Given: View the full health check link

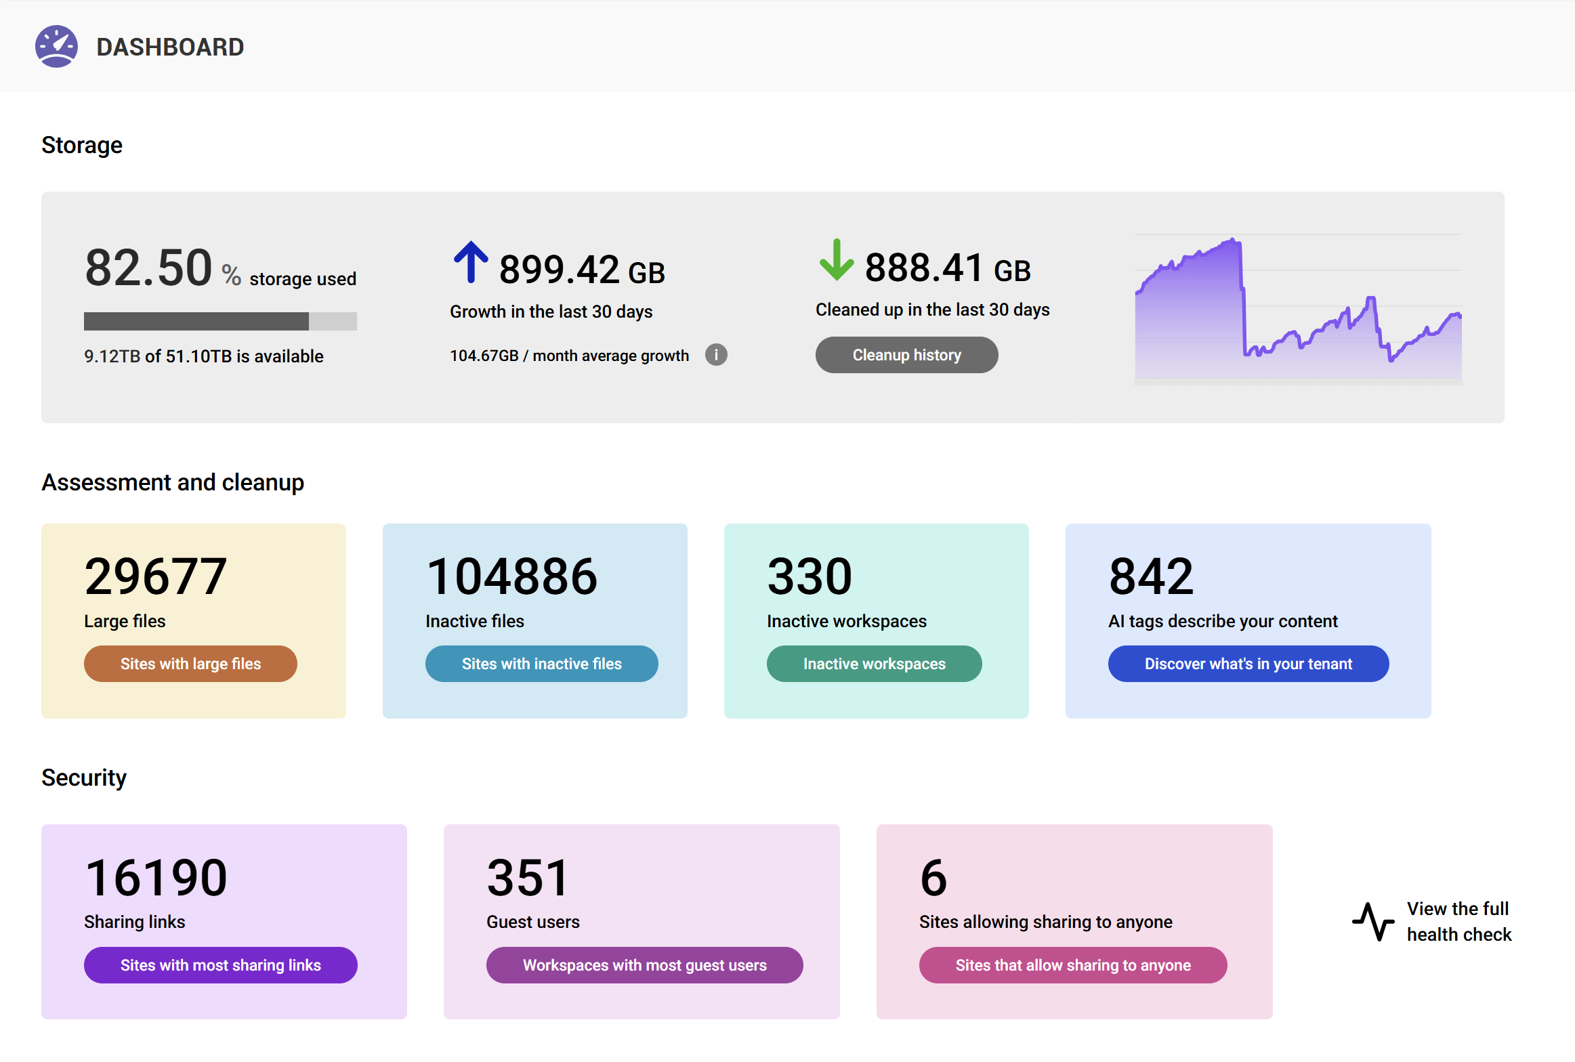Looking at the screenshot, I should [1458, 921].
